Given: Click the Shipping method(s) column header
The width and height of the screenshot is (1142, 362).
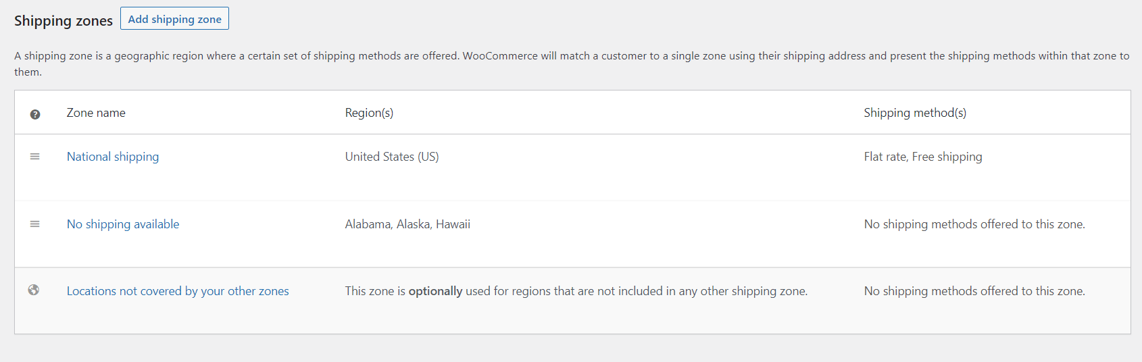Looking at the screenshot, I should (915, 113).
